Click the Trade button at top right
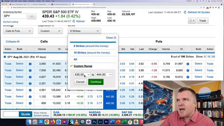Screen dimensions: 224x126 (x=203, y=21)
